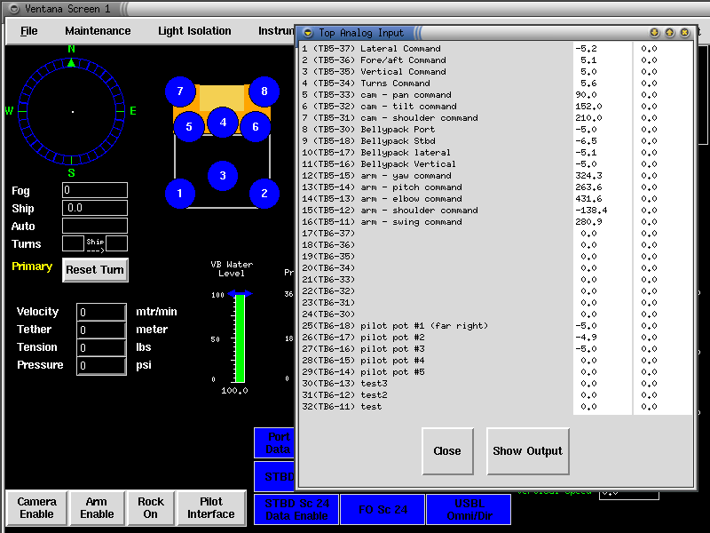Click the partially hidden STBD blue button

[274, 476]
